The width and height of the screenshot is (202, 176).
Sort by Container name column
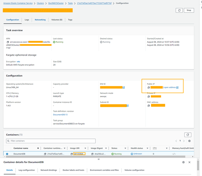pos(38,148)
